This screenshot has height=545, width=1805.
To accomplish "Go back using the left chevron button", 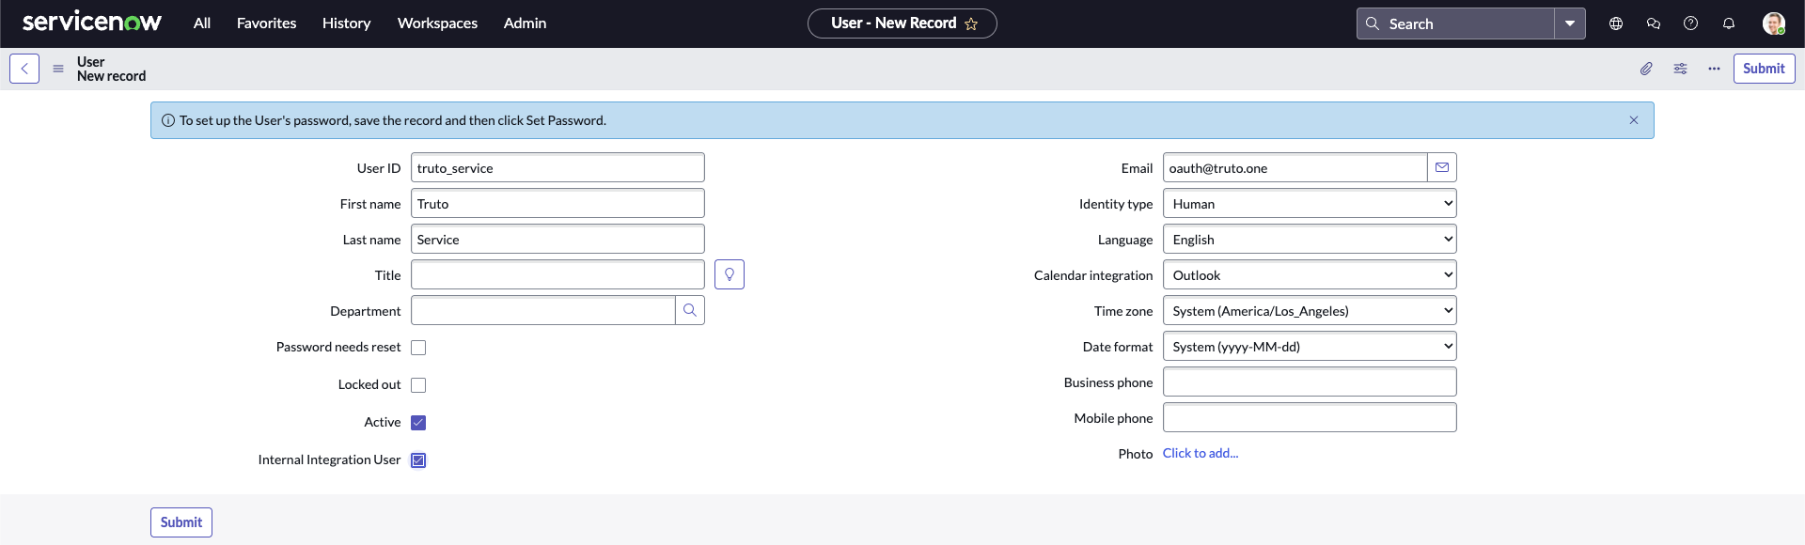I will pyautogui.click(x=24, y=69).
